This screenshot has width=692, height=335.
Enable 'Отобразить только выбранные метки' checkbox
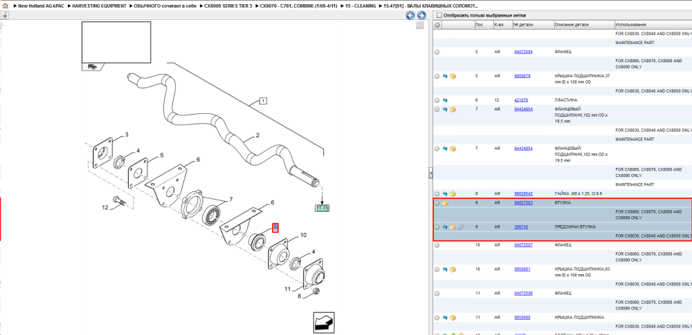point(439,15)
